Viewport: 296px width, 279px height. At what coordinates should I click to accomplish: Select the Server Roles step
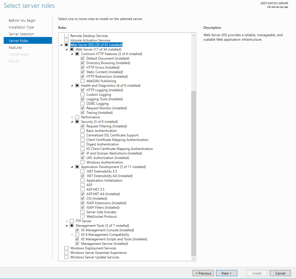pos(28,41)
